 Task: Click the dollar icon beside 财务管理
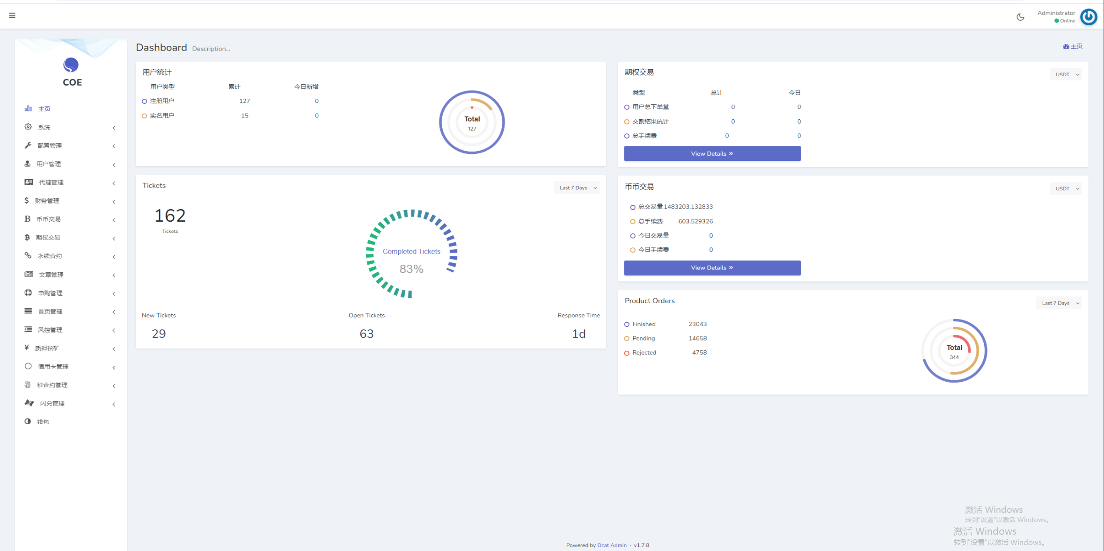[x=27, y=200]
